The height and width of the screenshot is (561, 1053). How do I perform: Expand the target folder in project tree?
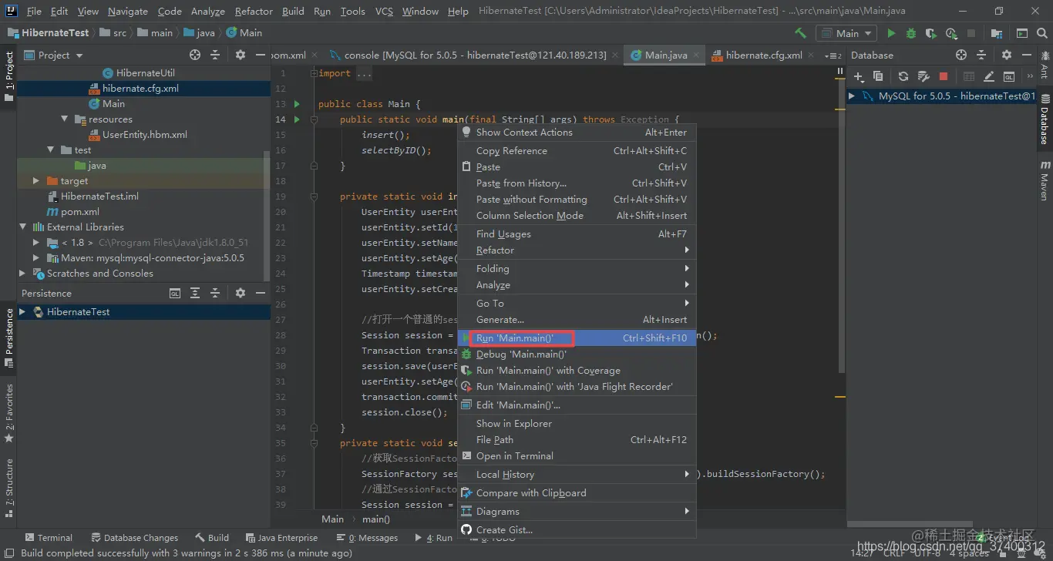pyautogui.click(x=36, y=181)
